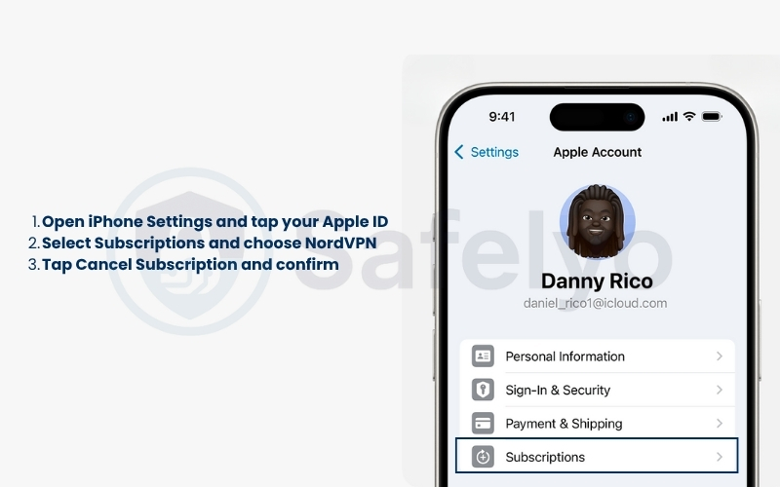
Task: Expand Sign-In & Security via its chevron
Action: (x=720, y=390)
